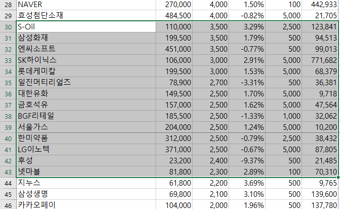Click the 서울가스 cell
Image resolution: width=340 pixels, height=209 pixels.
(86, 127)
